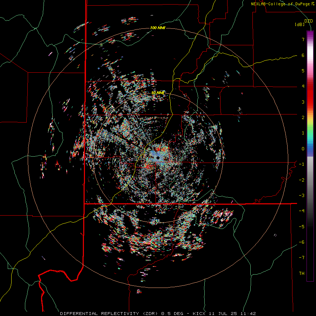This screenshot has width=316, height=316.
Task: Click the -1 value on color scale
Action: point(302,164)
